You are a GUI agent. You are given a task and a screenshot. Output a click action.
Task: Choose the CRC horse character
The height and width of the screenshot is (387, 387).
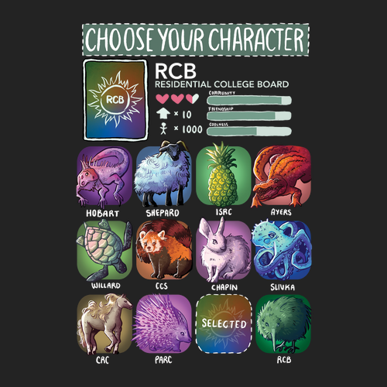(x=104, y=324)
